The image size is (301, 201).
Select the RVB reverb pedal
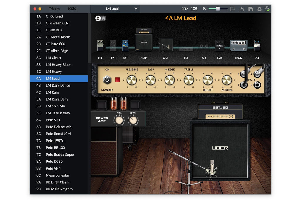pos(219,46)
